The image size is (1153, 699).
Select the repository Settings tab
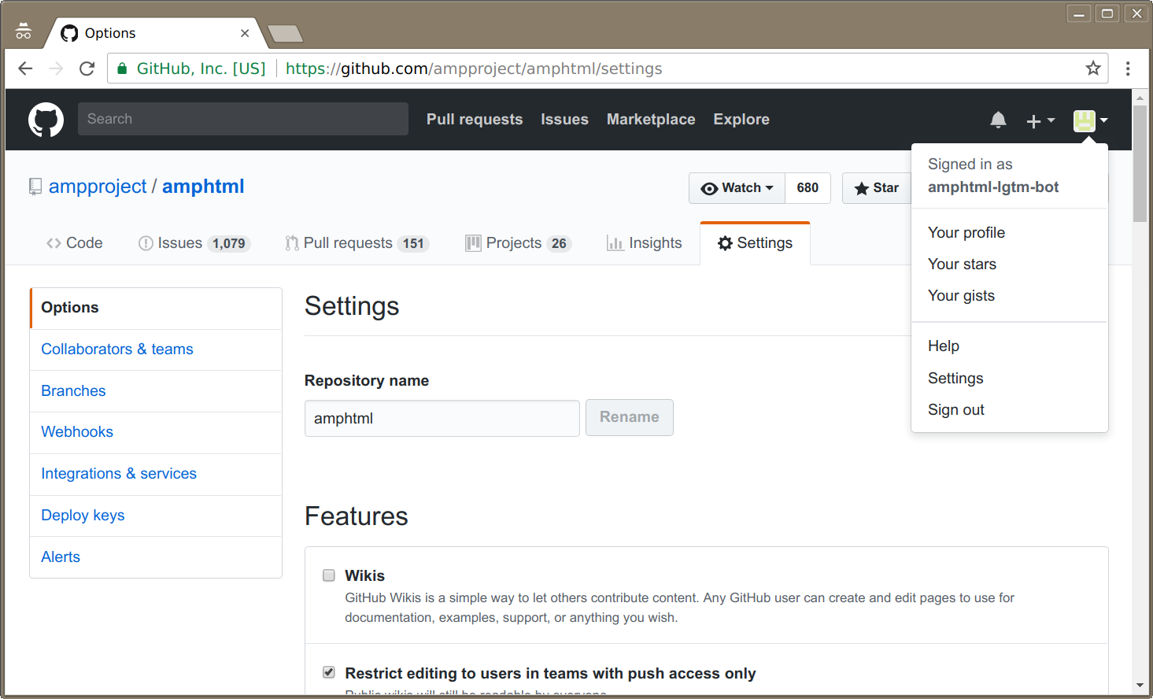[x=755, y=243]
